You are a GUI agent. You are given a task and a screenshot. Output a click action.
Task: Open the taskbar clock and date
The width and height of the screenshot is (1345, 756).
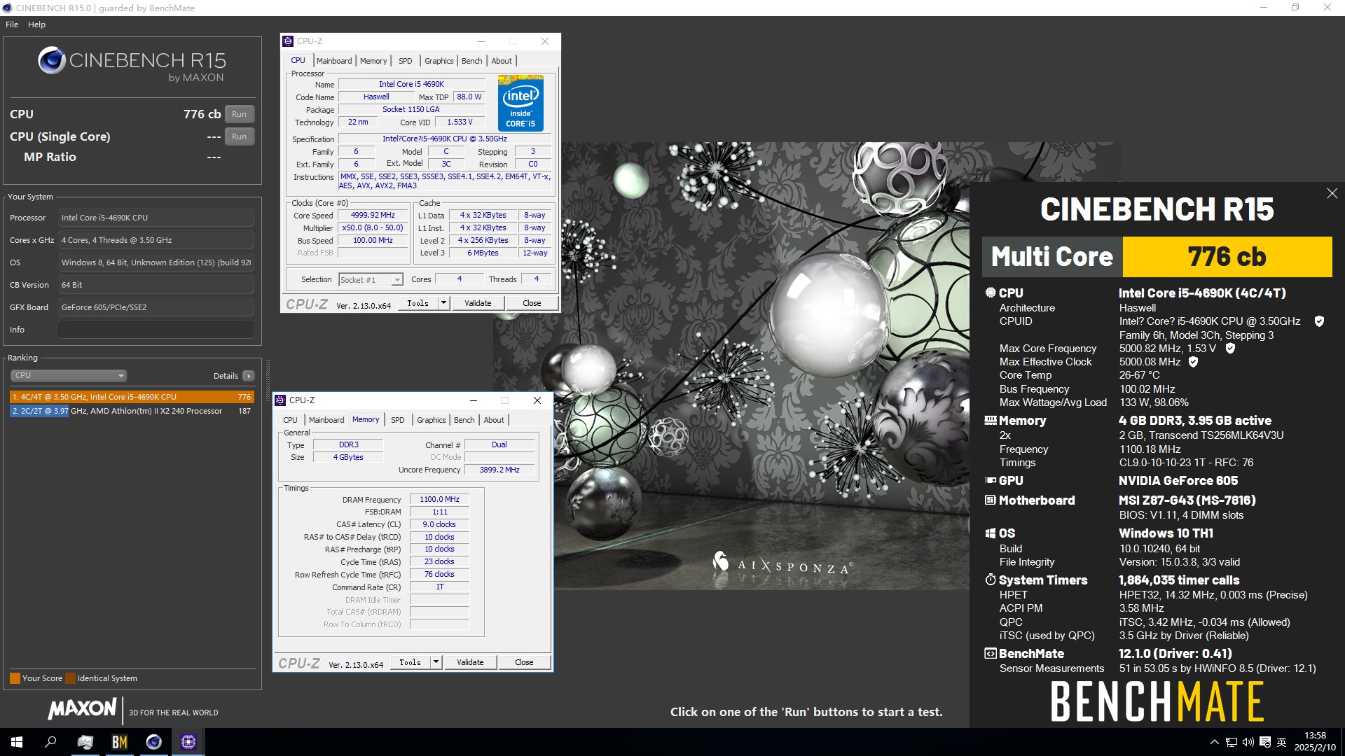pos(1315,742)
